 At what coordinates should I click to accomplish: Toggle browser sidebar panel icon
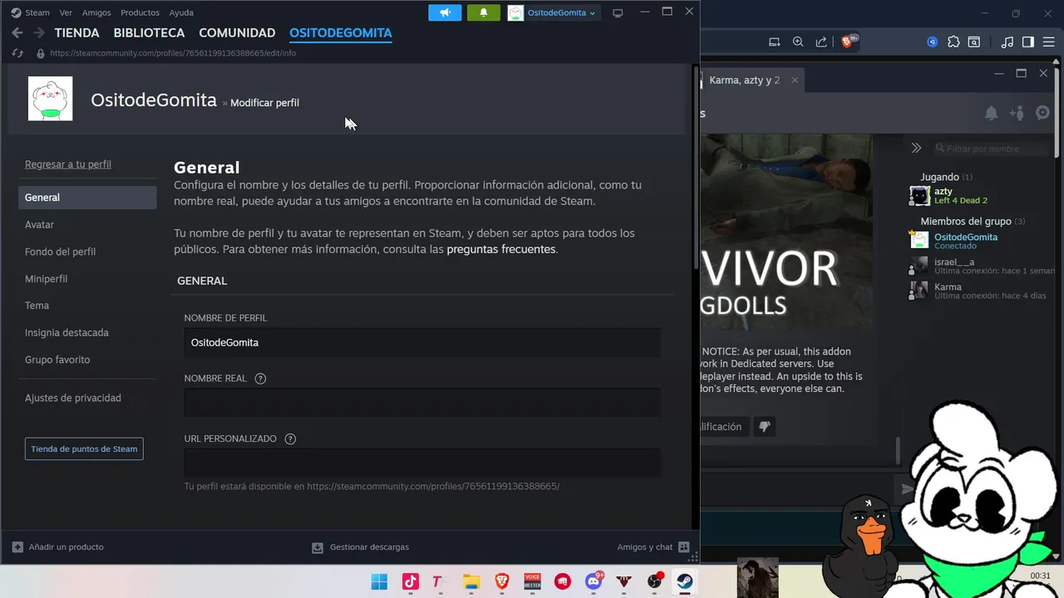[1028, 42]
